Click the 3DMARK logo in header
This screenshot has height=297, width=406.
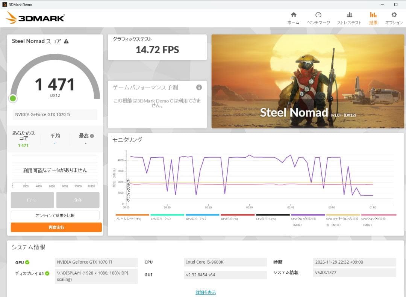(35, 18)
